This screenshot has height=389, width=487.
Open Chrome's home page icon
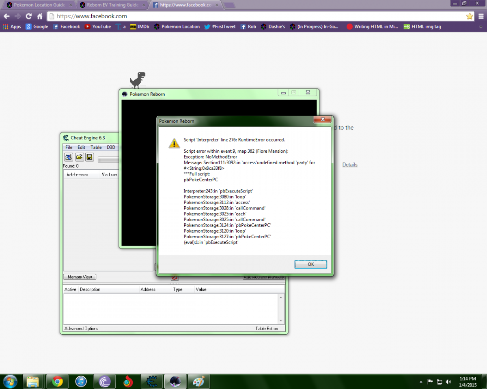coord(40,16)
